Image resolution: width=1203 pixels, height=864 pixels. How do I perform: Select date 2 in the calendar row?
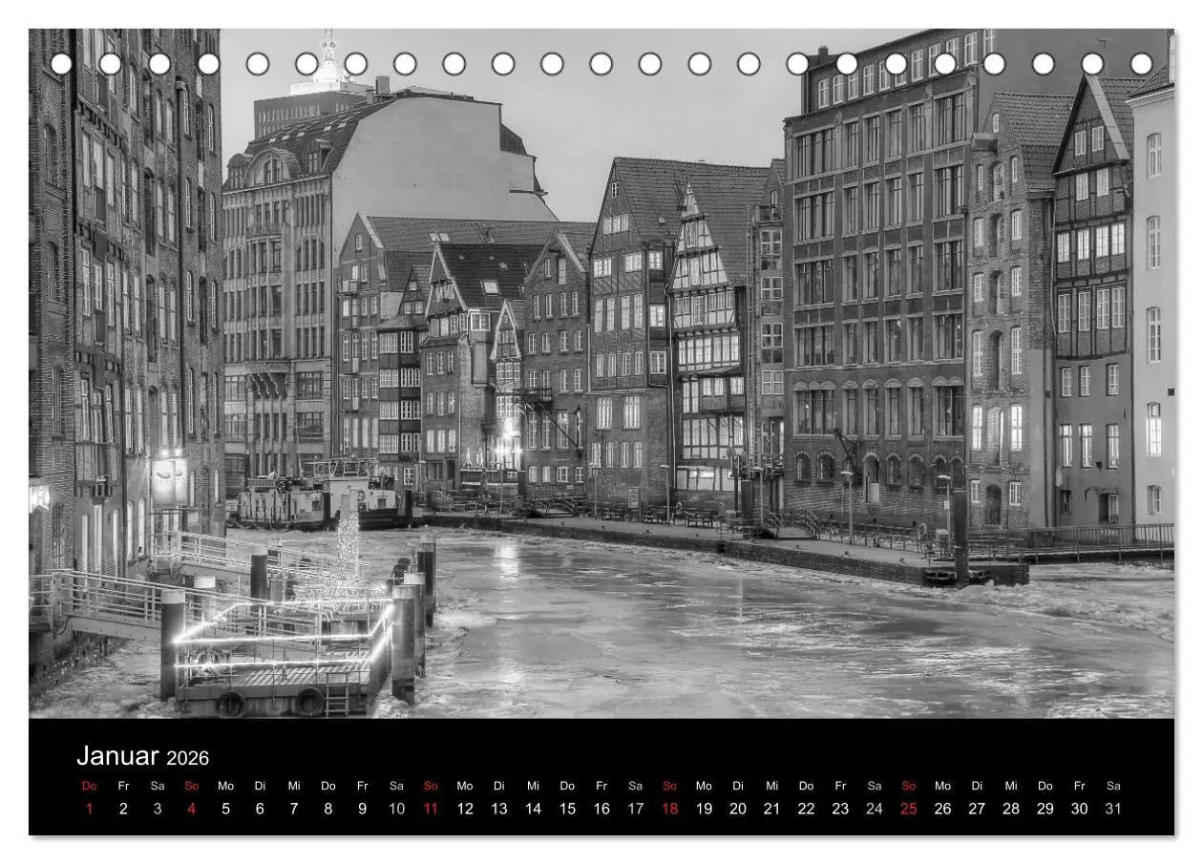tap(123, 809)
